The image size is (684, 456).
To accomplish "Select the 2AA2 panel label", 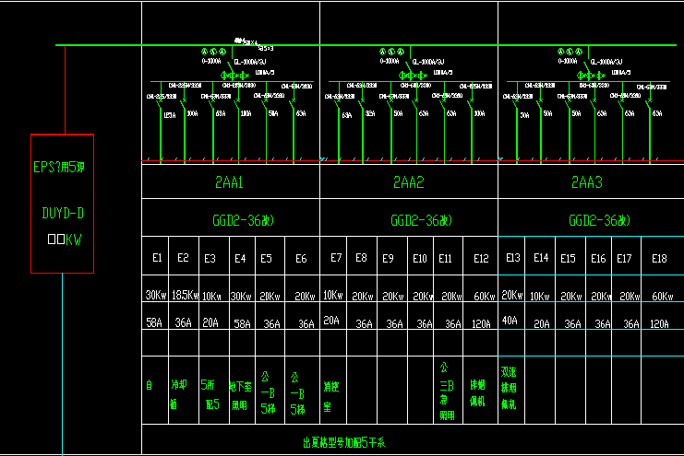I will click(408, 182).
